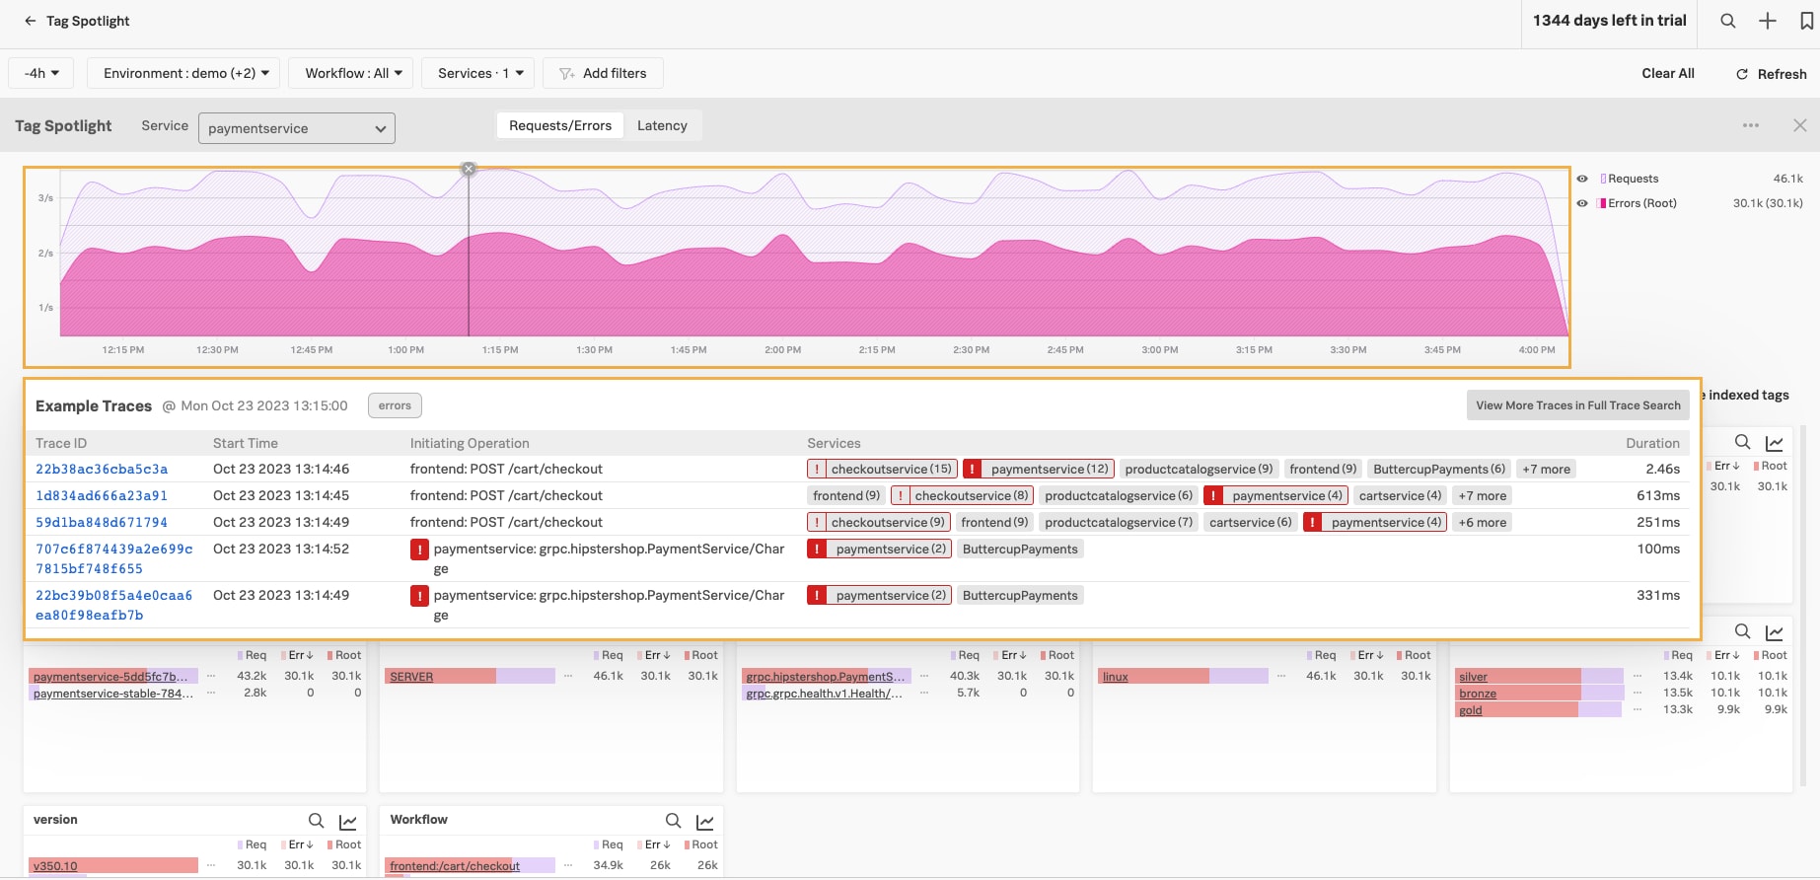The height and width of the screenshot is (880, 1820).
Task: Open more options for silver row
Action: 1638,676
